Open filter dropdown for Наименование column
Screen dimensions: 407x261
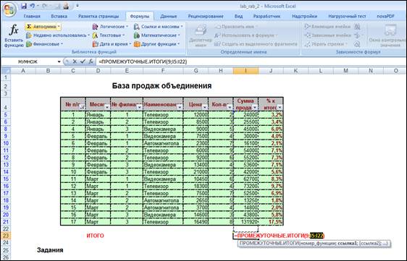(x=180, y=107)
